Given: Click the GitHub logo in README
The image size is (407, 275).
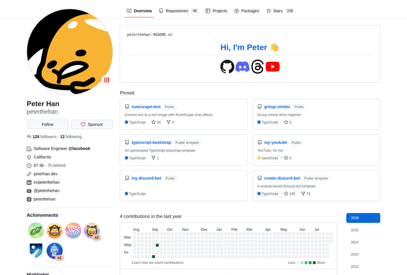Looking at the screenshot, I should [227, 67].
